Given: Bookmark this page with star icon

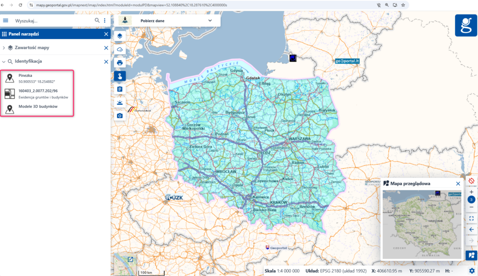Looking at the screenshot, I should point(403,5).
